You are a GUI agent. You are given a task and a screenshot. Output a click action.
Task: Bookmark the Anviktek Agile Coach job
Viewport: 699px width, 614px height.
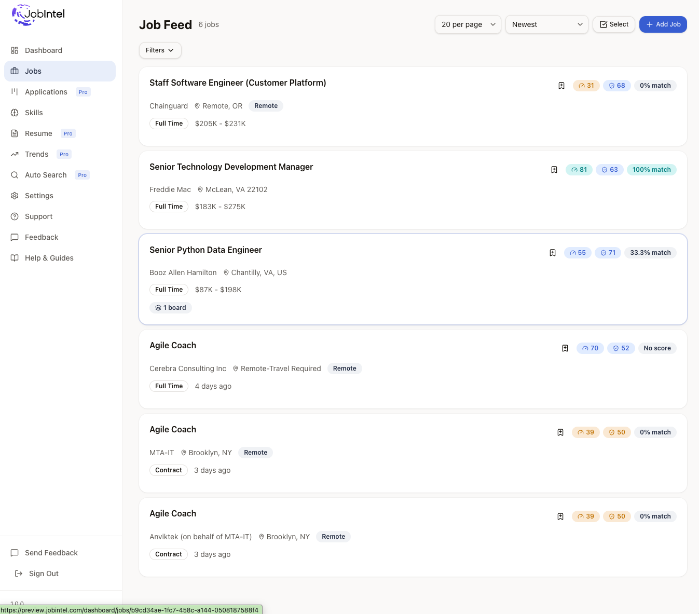coord(560,516)
